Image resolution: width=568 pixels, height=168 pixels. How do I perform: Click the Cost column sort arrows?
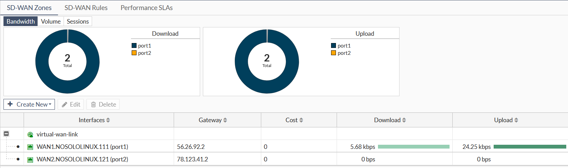(301, 120)
